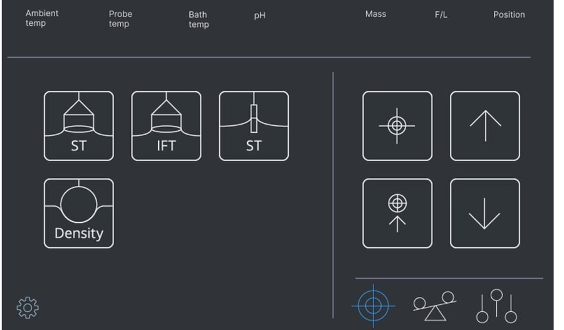The width and height of the screenshot is (564, 330).
Task: Open the sliders adjustment tab
Action: (497, 306)
